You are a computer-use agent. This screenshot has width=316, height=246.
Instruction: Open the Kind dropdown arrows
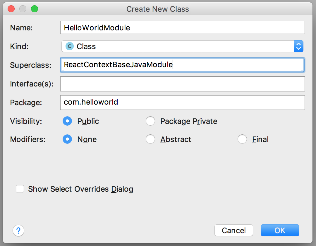tap(298, 46)
